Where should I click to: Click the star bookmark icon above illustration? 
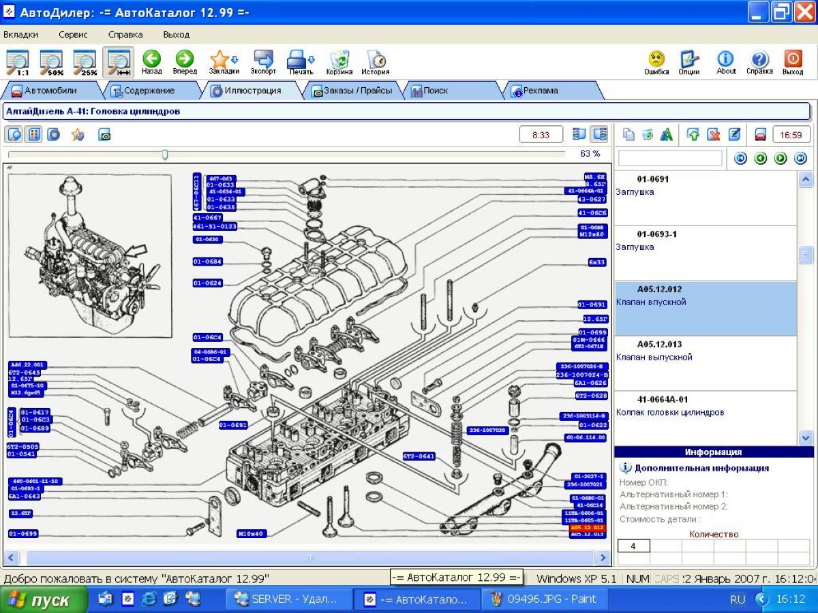tap(78, 135)
